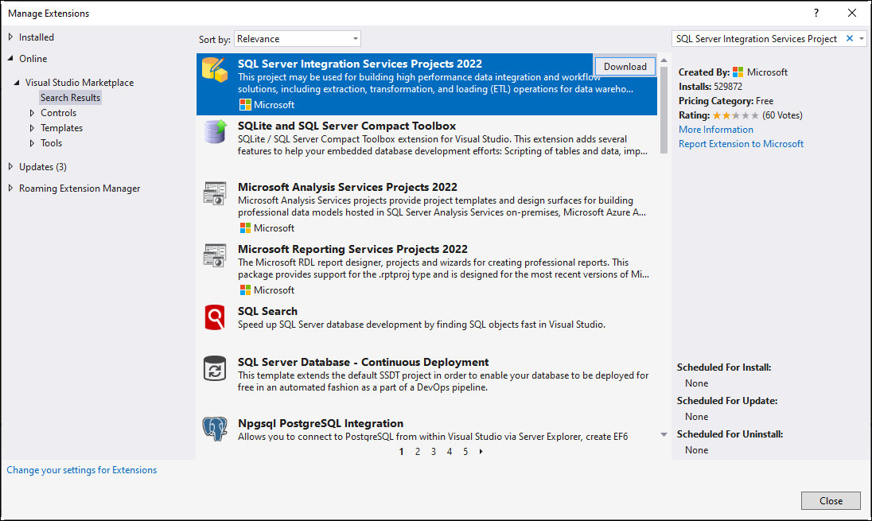
Task: Select the SQL Search result title
Action: point(267,311)
